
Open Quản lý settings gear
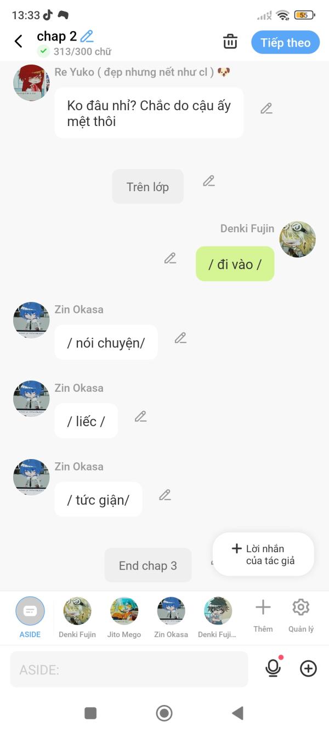click(x=301, y=615)
